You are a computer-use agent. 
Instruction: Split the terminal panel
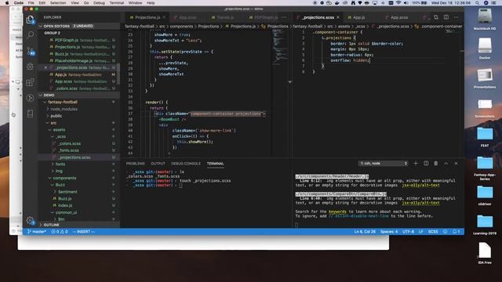coord(426,164)
